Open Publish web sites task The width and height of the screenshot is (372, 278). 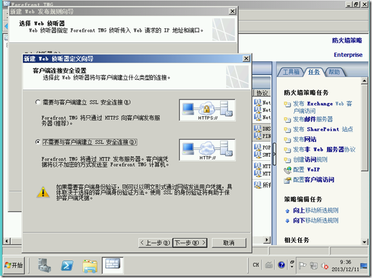pyautogui.click(x=305, y=139)
